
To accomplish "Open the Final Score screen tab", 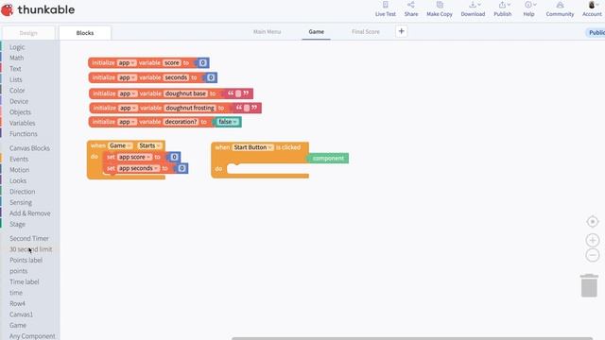I will point(366,31).
